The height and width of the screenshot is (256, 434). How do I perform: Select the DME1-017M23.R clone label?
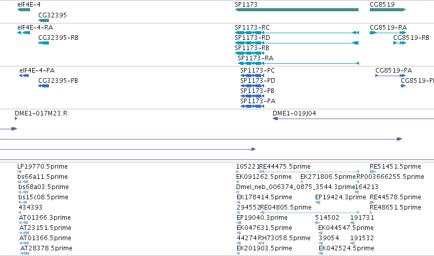41,113
